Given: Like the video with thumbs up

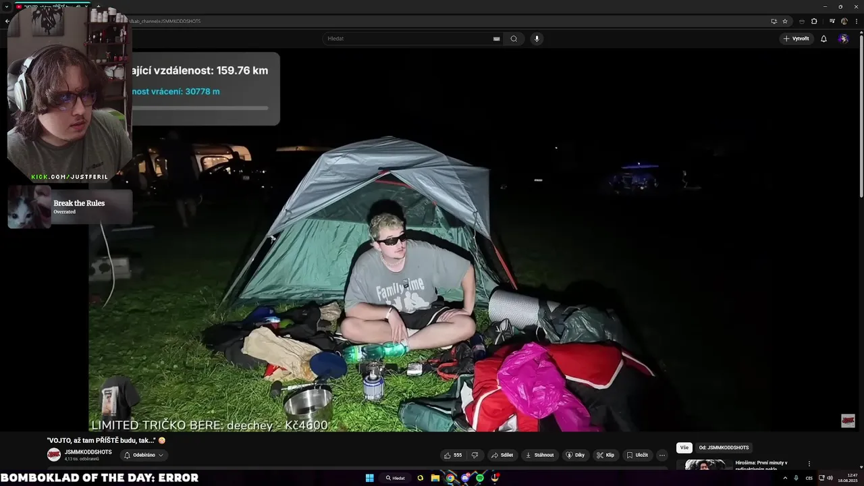Looking at the screenshot, I should tap(453, 455).
